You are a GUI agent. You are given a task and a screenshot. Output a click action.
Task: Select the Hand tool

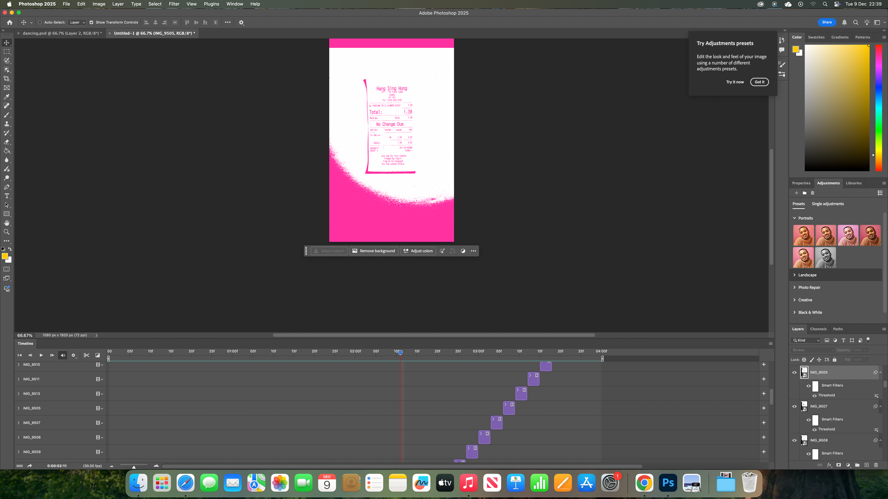point(7,223)
